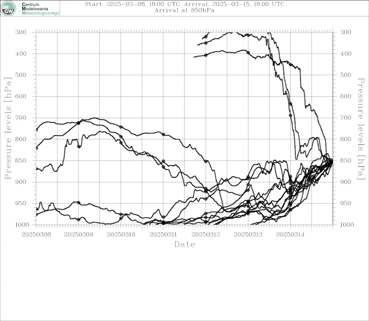Screen dimensions: 369x321
Task: Click the left axis 850 label
Action: tap(21, 160)
